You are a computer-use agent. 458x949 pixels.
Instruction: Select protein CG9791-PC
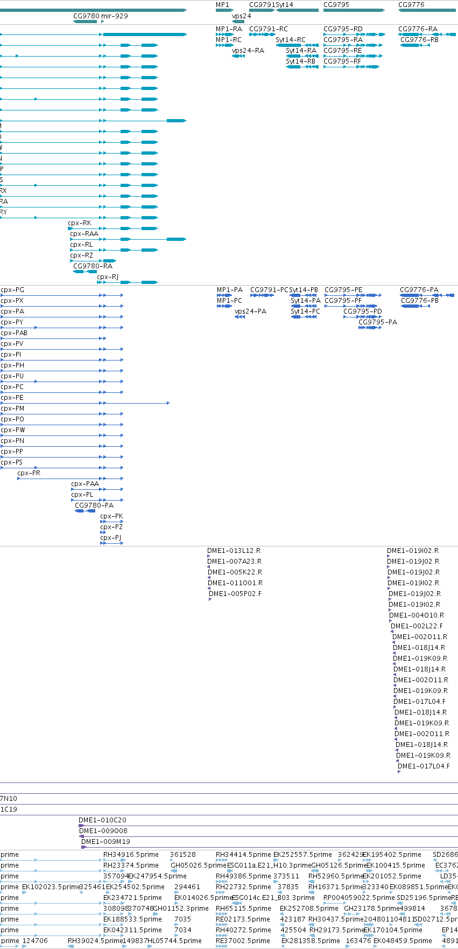[x=269, y=289]
